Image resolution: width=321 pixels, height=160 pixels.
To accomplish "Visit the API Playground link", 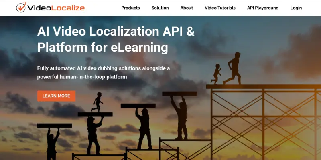I will (x=263, y=8).
